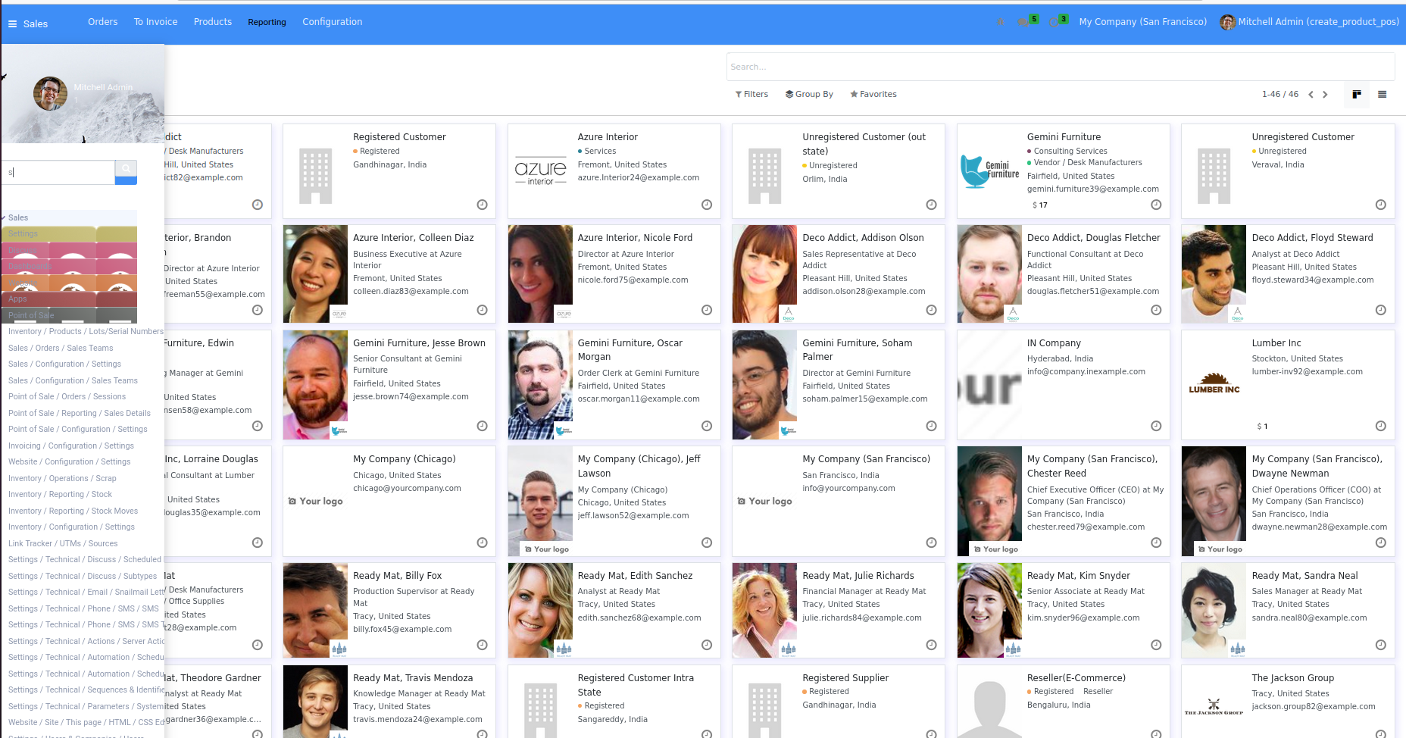Open activity clock on Colleen Diaz card
1406x738 pixels.
pyautogui.click(x=482, y=310)
